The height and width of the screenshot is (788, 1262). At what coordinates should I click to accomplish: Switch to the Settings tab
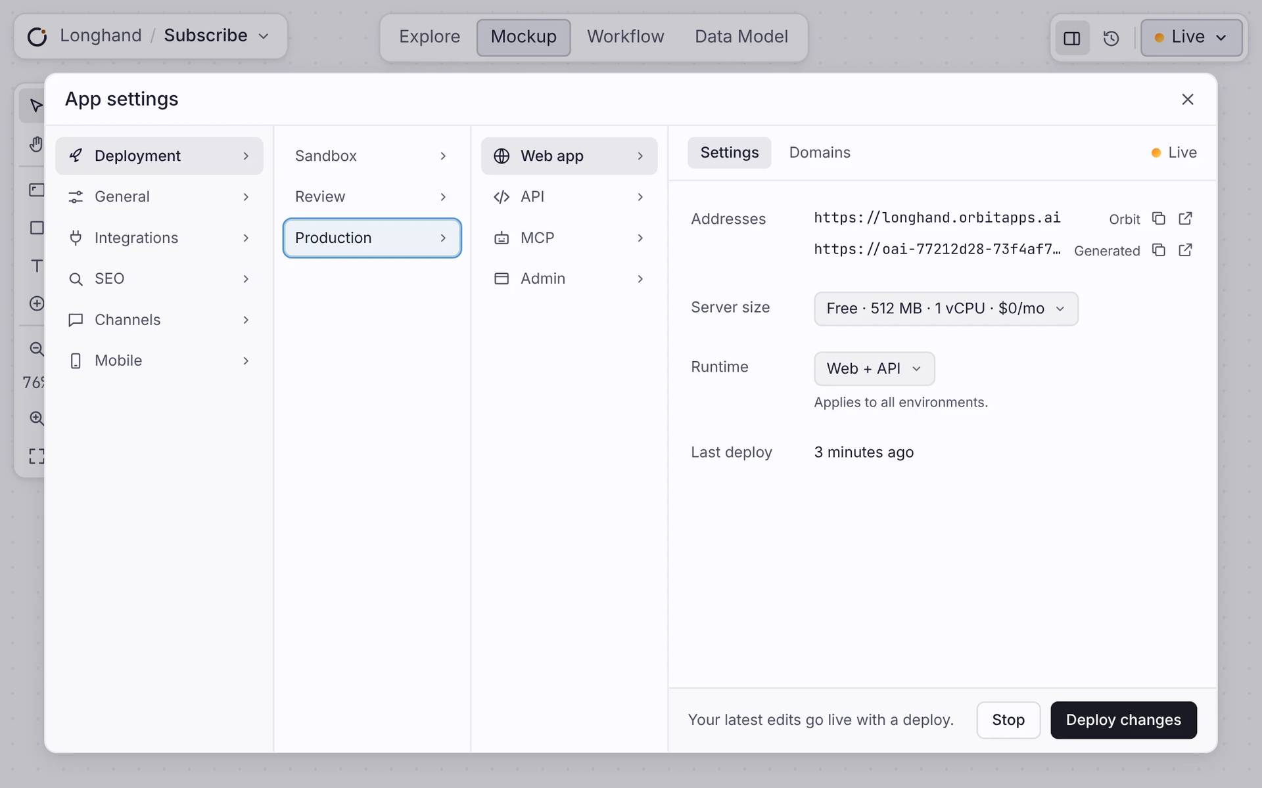[x=730, y=152]
